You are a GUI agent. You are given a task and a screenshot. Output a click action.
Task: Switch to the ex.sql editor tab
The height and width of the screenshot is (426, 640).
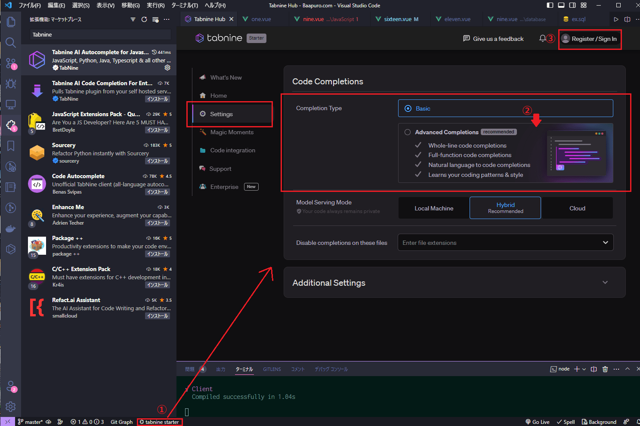[x=578, y=19]
